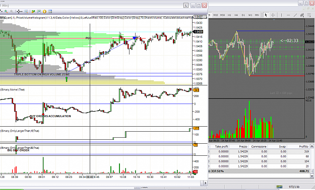Click the <--02:33 countdown text in MetaTrader chart
The height and width of the screenshot is (190, 315).
coord(289,41)
